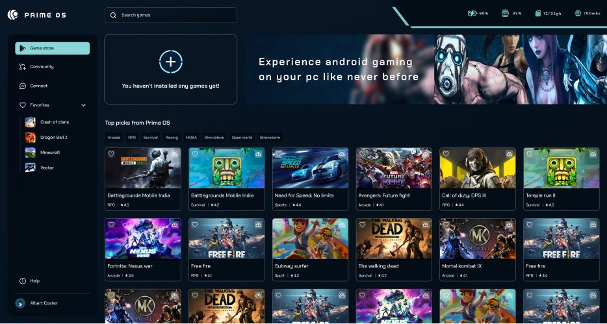Open the Subway surfer cover image

tap(310, 239)
